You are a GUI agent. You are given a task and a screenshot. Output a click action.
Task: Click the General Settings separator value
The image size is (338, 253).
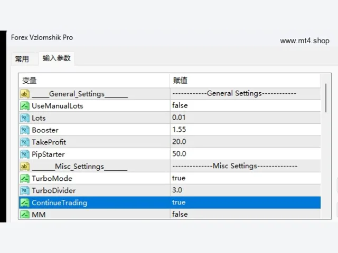point(234,93)
